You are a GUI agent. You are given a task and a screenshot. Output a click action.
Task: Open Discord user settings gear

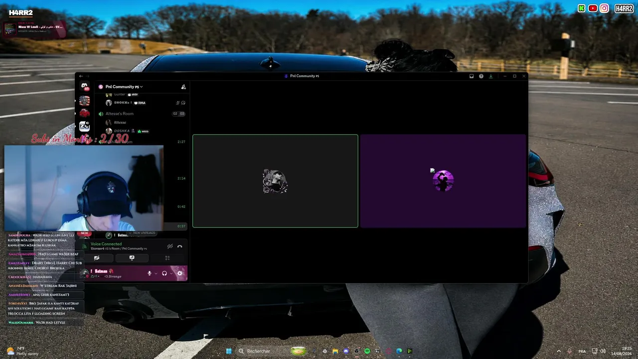(x=180, y=273)
